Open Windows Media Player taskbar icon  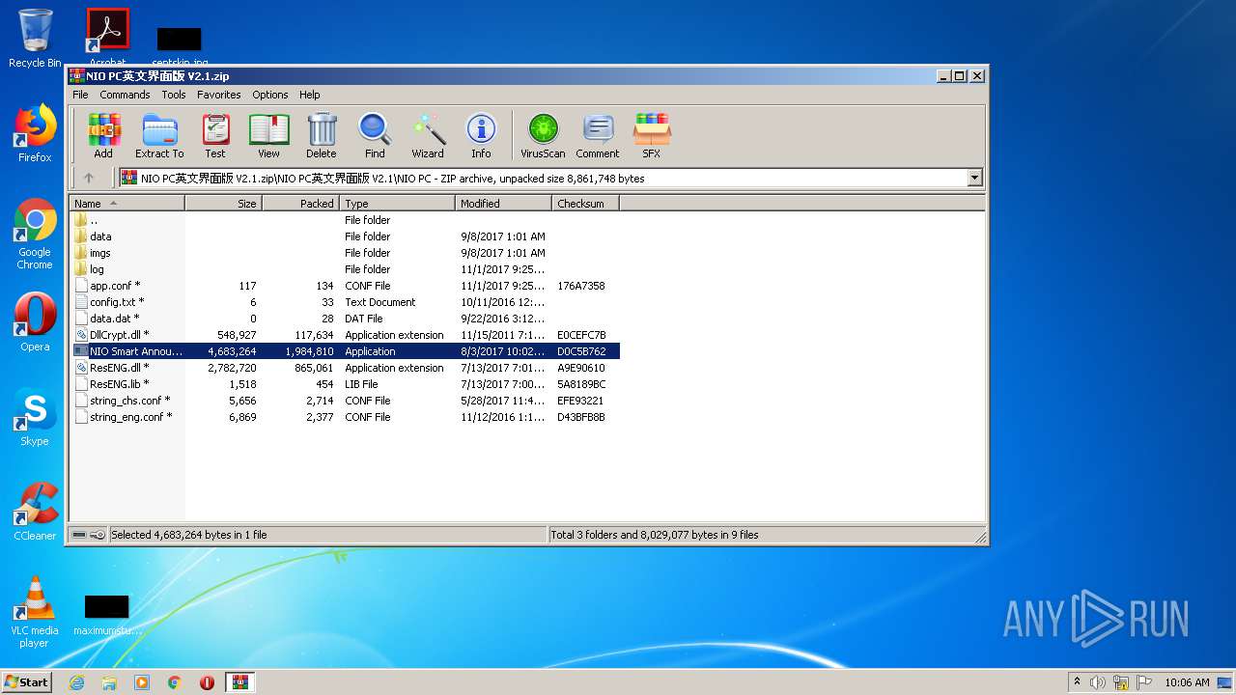142,682
